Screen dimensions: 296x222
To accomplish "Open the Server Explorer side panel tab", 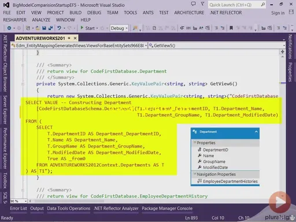I will (5, 110).
